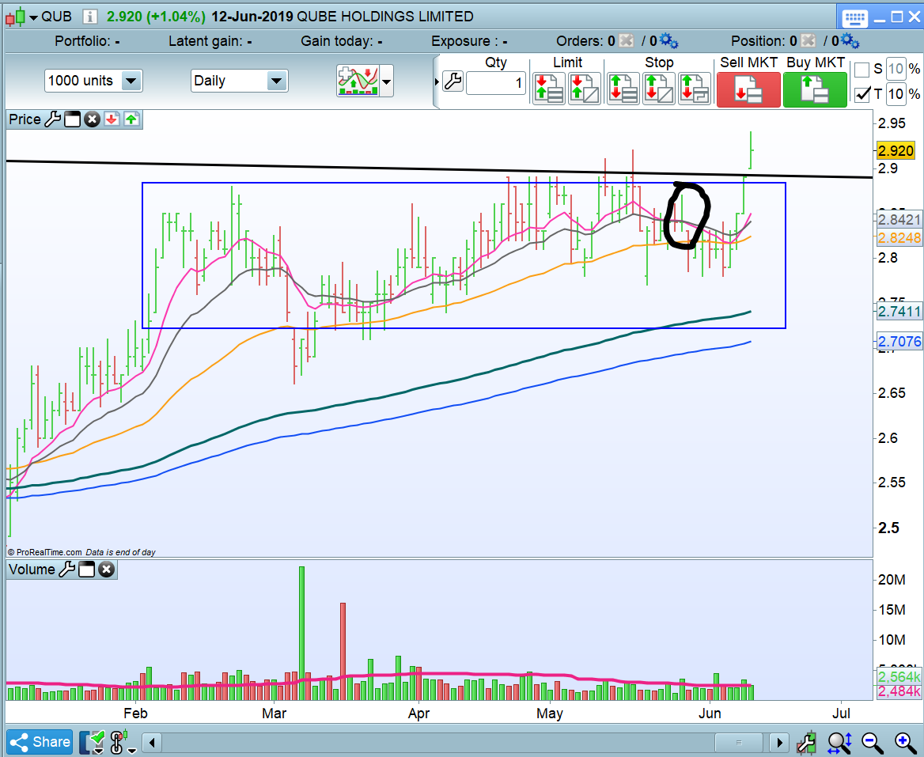Click the 'Portfolio: -' text
The width and height of the screenshot is (924, 757).
[87, 41]
